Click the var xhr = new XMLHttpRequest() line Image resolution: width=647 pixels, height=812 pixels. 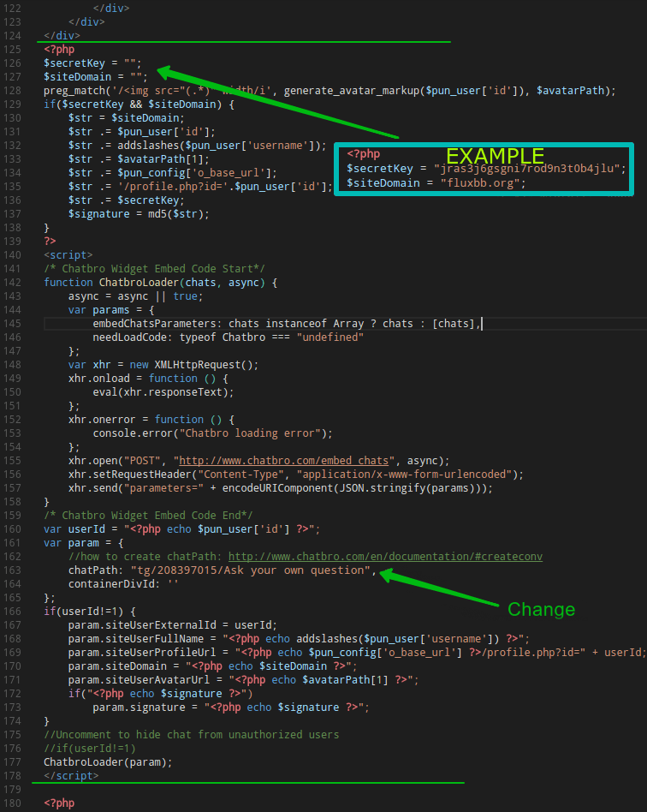pyautogui.click(x=163, y=365)
